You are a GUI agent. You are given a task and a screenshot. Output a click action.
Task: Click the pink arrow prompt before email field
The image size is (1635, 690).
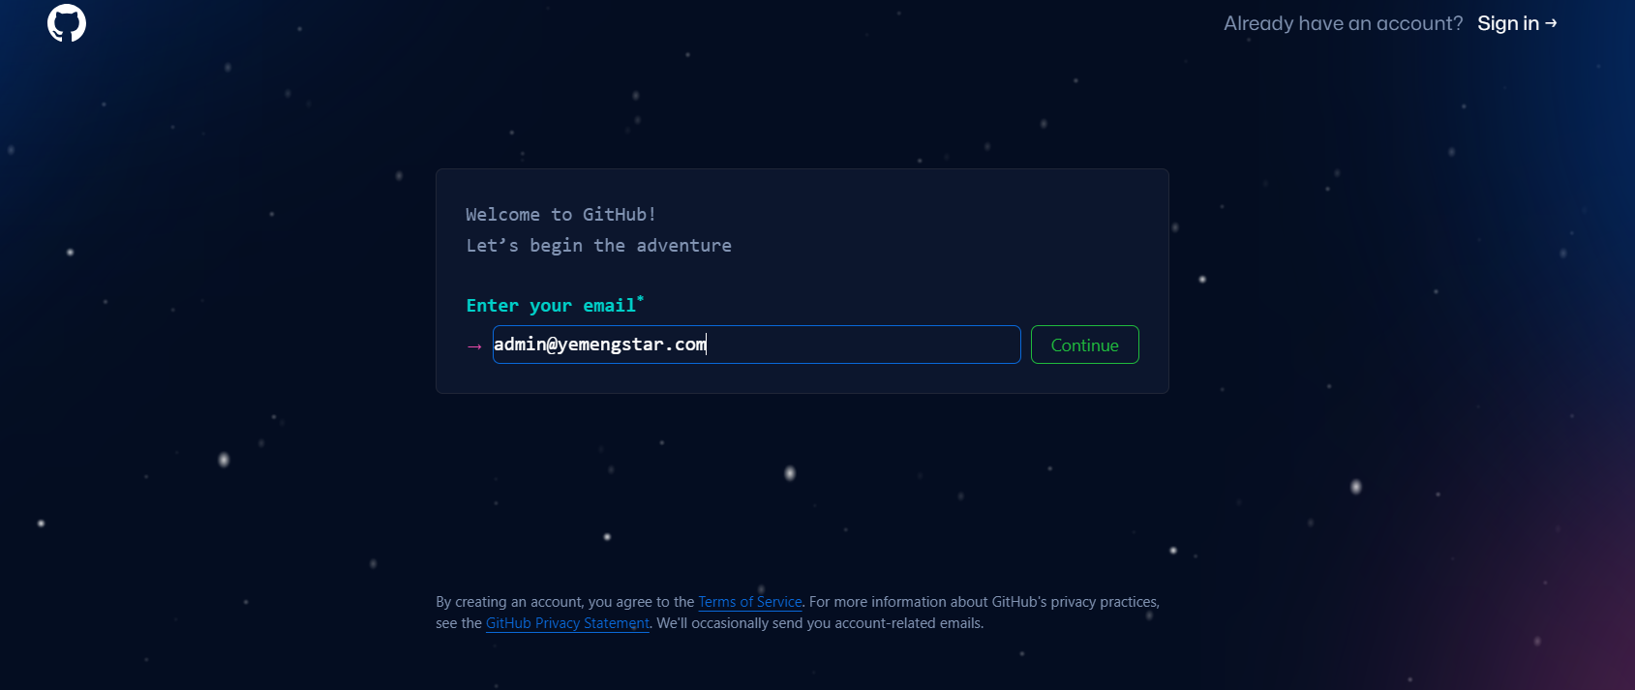(x=474, y=346)
